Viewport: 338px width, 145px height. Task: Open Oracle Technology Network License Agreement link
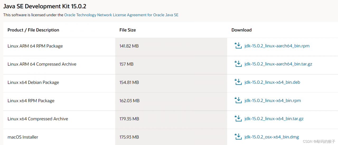coord(121,15)
